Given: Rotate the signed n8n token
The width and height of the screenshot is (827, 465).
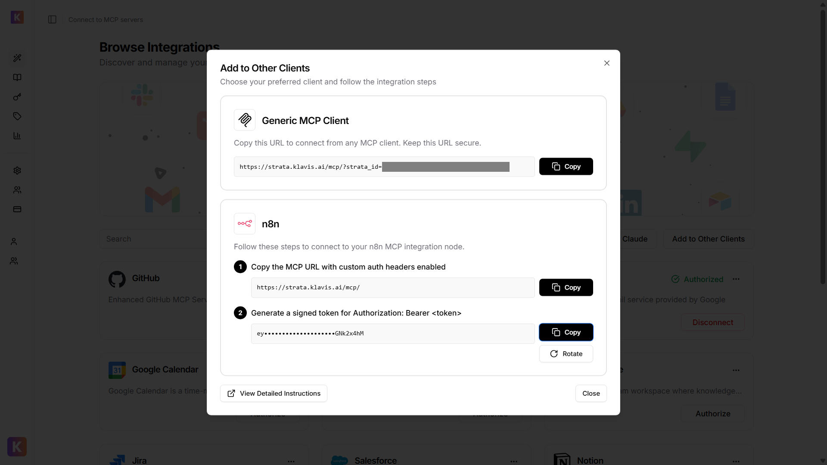Looking at the screenshot, I should pyautogui.click(x=566, y=353).
